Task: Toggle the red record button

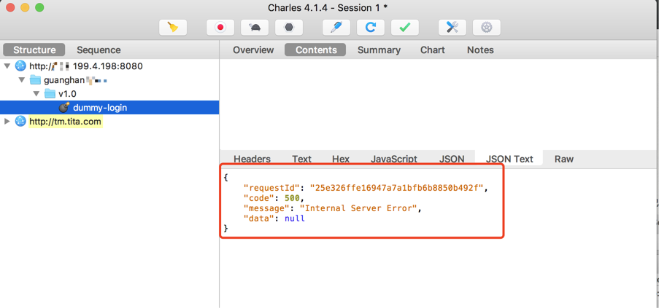Action: pyautogui.click(x=220, y=28)
